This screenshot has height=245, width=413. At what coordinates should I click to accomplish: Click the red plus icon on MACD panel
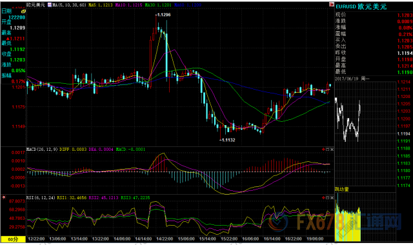pyautogui.click(x=323, y=150)
